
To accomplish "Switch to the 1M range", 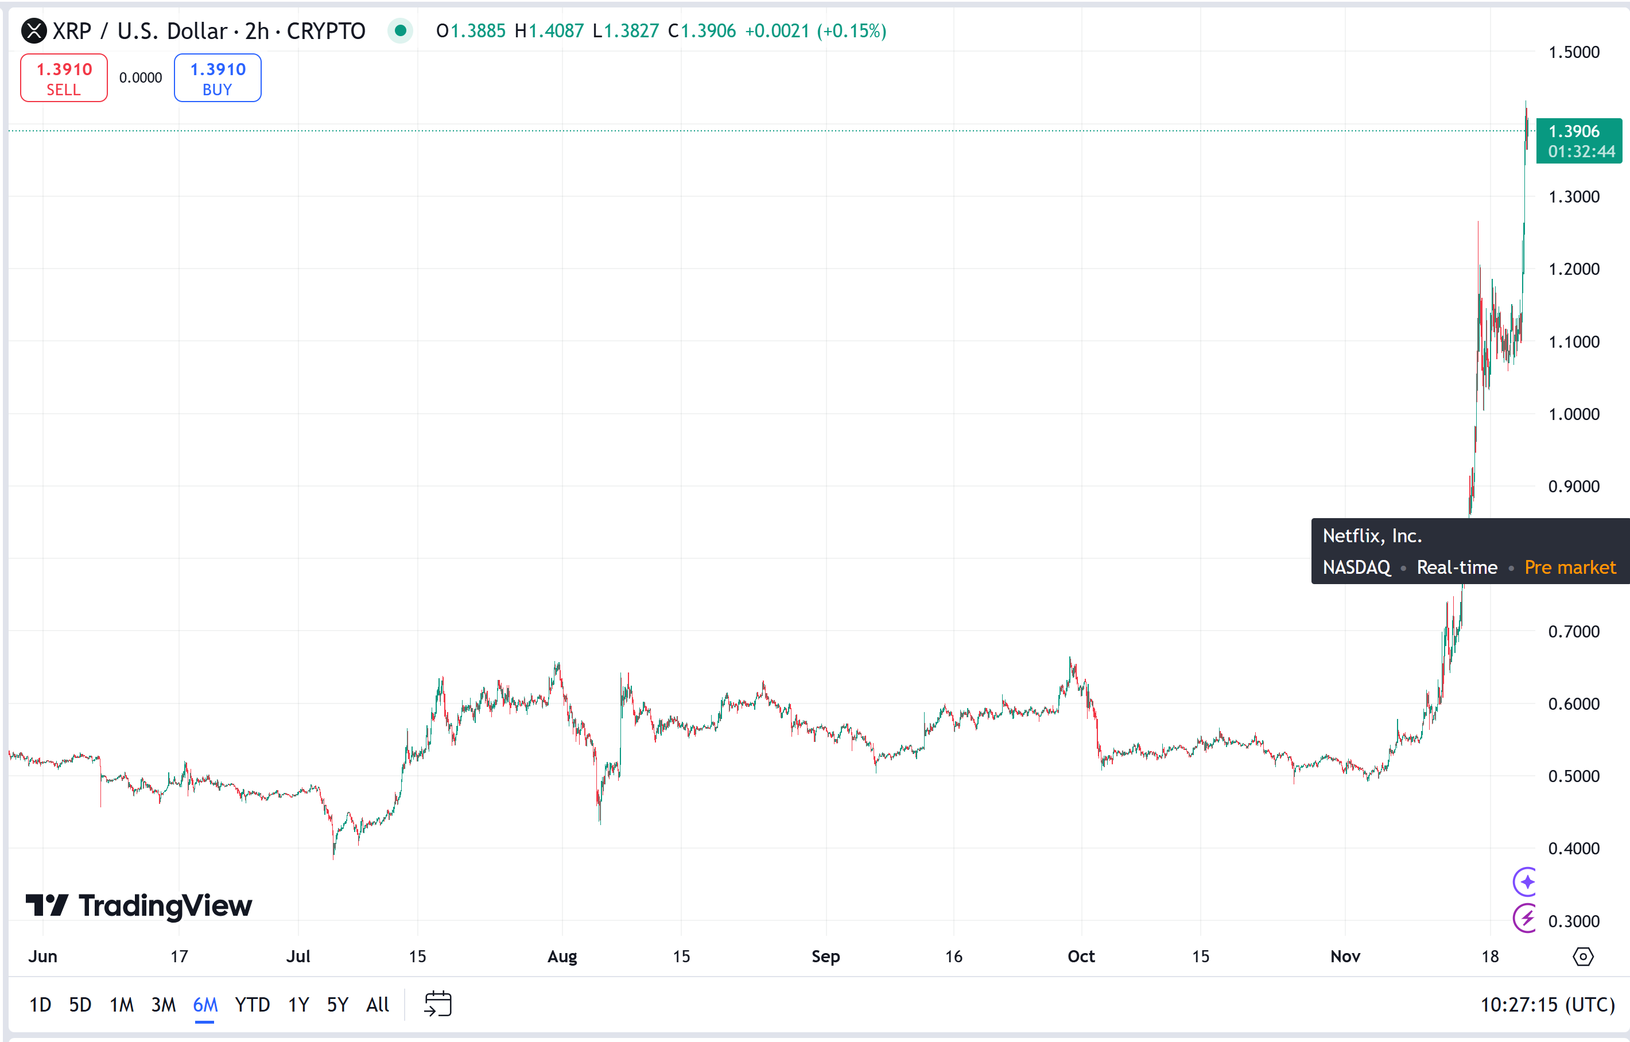I will point(122,1005).
